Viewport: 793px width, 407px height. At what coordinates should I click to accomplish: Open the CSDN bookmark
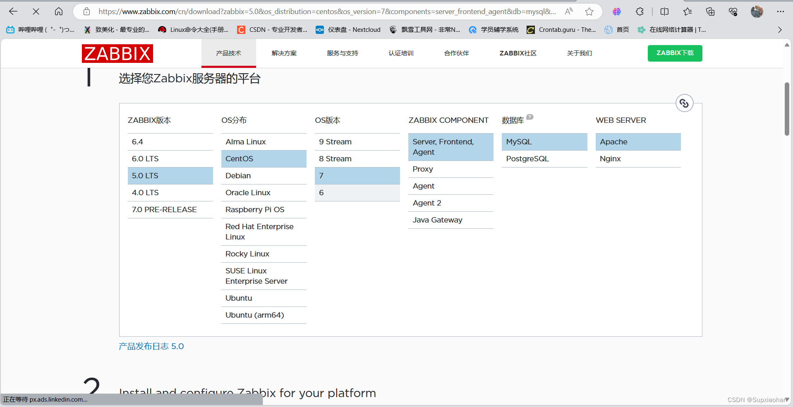tap(272, 30)
